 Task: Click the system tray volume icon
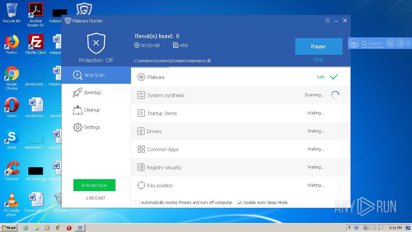[374, 228]
